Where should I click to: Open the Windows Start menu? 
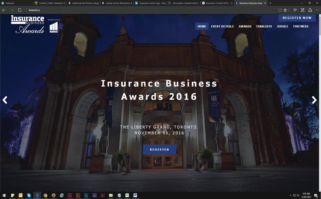click(x=4, y=195)
